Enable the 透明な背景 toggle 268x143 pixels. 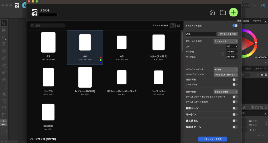235,79
